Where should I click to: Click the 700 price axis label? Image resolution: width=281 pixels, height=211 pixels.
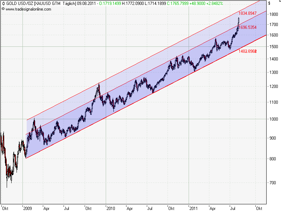click(273, 183)
